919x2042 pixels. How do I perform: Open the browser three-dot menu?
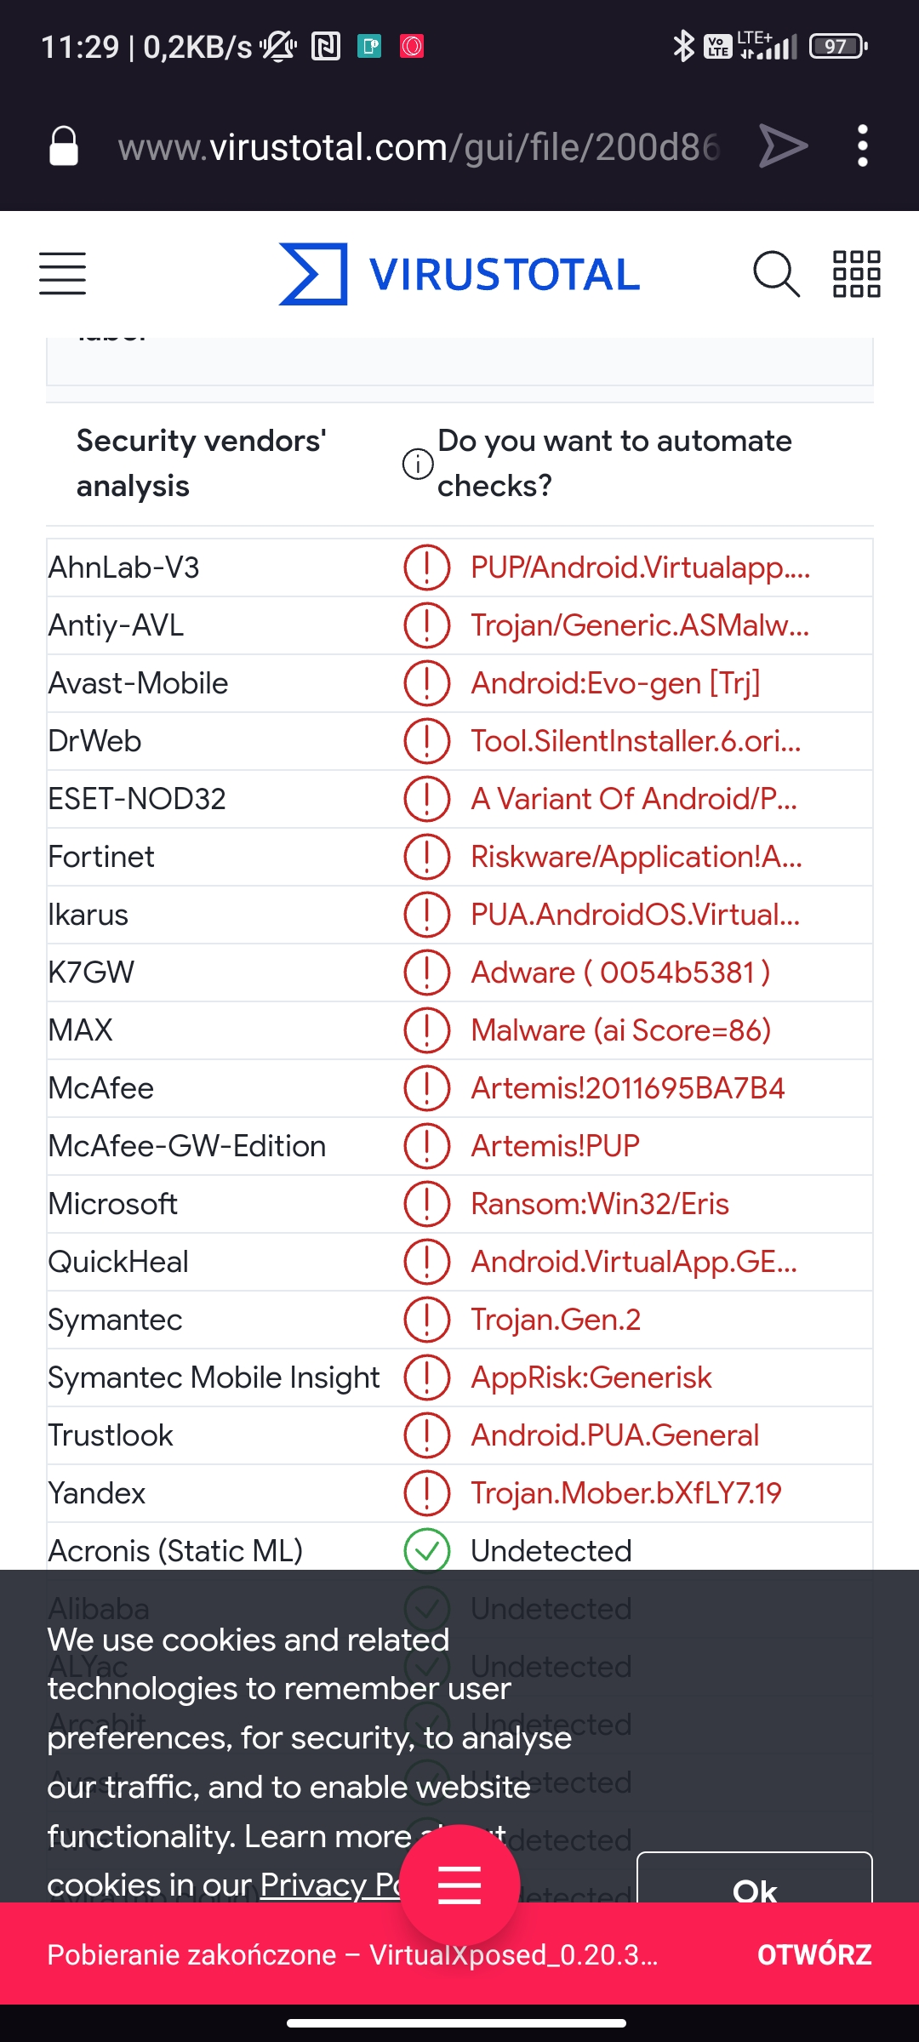pos(861,145)
